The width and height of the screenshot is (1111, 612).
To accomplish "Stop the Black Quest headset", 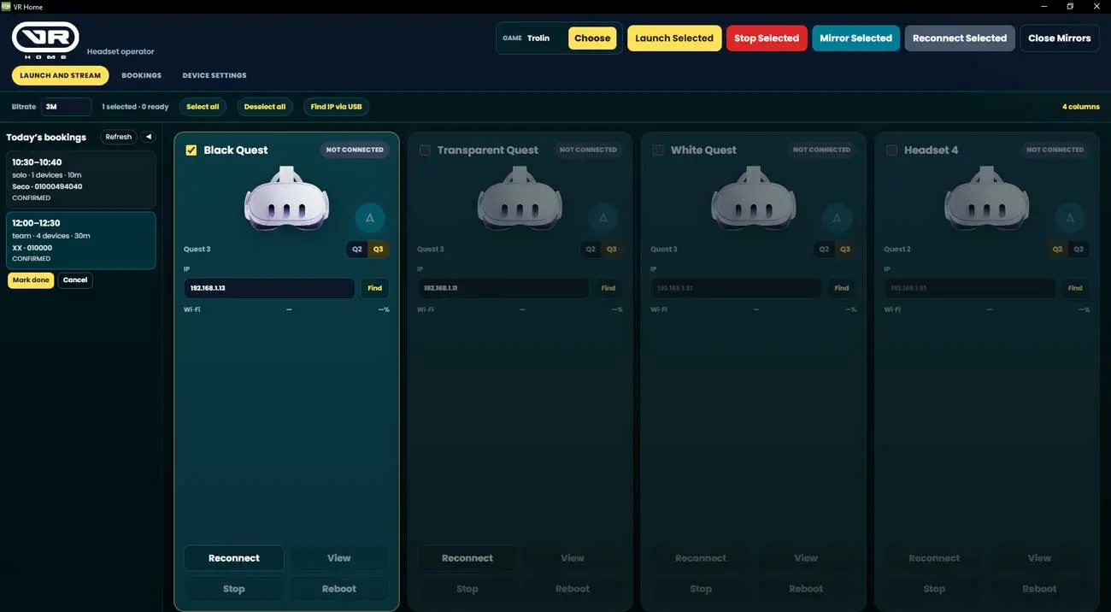I will [234, 589].
